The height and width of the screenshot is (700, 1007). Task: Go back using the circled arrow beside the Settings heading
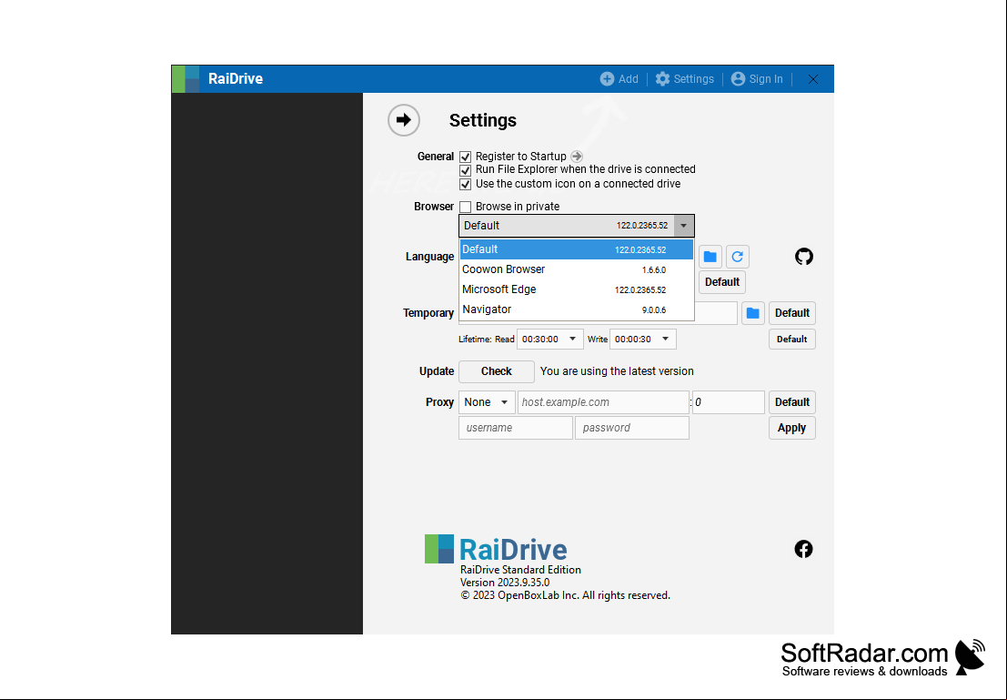pos(403,120)
